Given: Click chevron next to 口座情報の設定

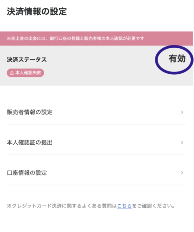Looking at the screenshot, I should click(182, 173).
